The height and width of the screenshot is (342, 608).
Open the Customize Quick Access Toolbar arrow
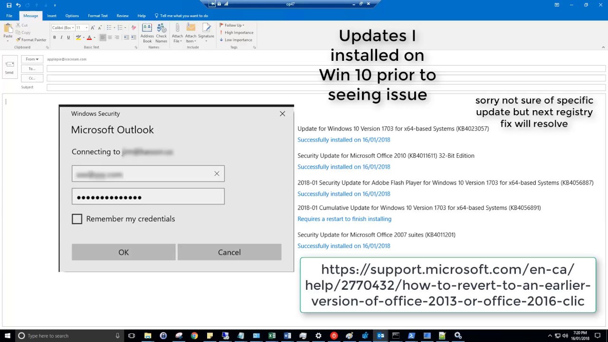click(x=55, y=5)
